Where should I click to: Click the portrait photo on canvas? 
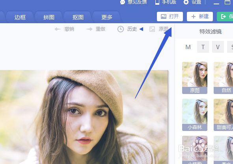pyautogui.click(x=84, y=117)
